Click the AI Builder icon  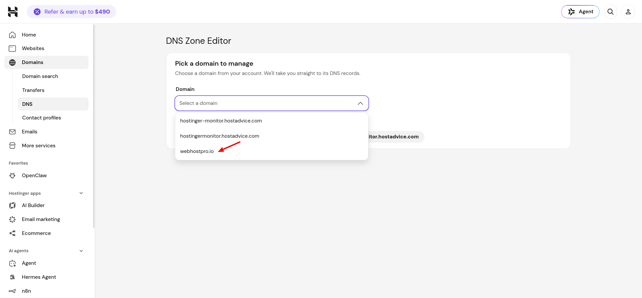[x=12, y=205]
